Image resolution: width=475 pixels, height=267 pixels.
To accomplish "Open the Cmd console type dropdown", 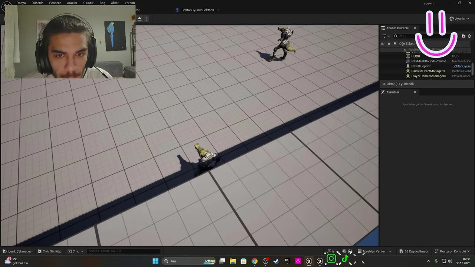I will [x=76, y=251].
